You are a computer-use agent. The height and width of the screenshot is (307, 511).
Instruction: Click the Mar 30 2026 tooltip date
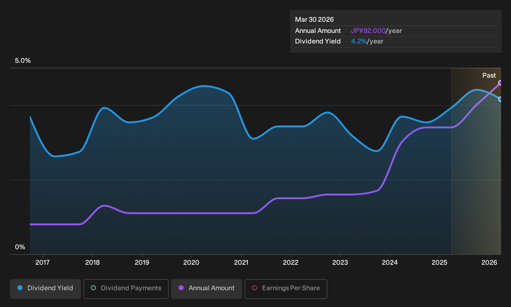(x=314, y=20)
